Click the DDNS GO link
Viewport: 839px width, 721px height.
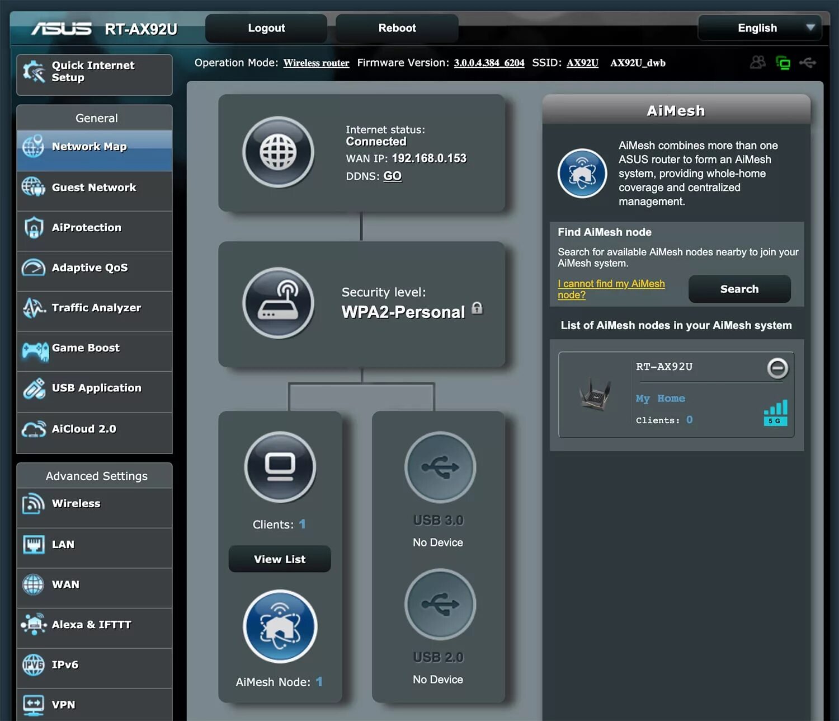tap(392, 176)
